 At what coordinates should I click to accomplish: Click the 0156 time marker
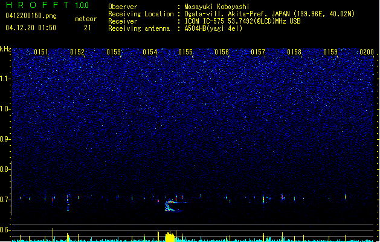pos(222,52)
